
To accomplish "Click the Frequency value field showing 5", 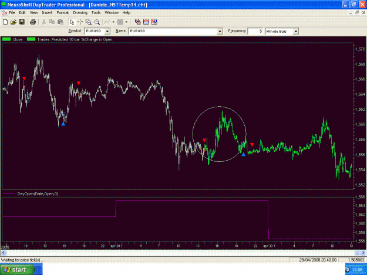I will (255, 31).
